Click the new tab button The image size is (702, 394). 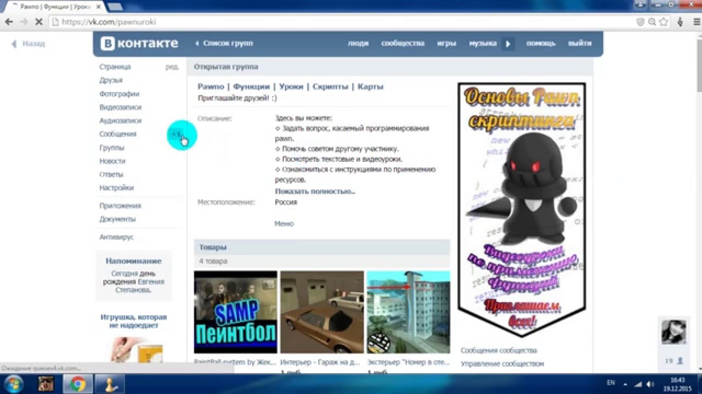(x=115, y=6)
